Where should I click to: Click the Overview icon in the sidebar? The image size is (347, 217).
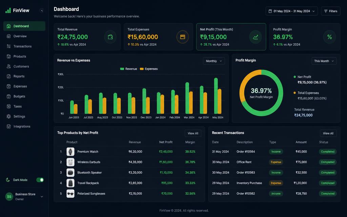(x=8, y=36)
